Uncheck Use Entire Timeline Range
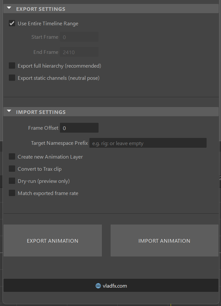The width and height of the screenshot is (221, 306). 12,23
